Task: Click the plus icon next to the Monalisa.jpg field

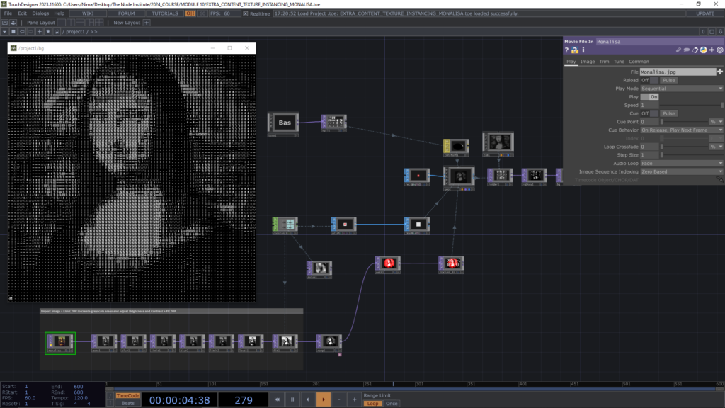Action: click(x=720, y=72)
